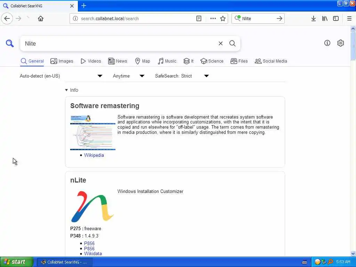Show sidebars toolbar icon
The height and width of the screenshot is (267, 356).
click(336, 19)
